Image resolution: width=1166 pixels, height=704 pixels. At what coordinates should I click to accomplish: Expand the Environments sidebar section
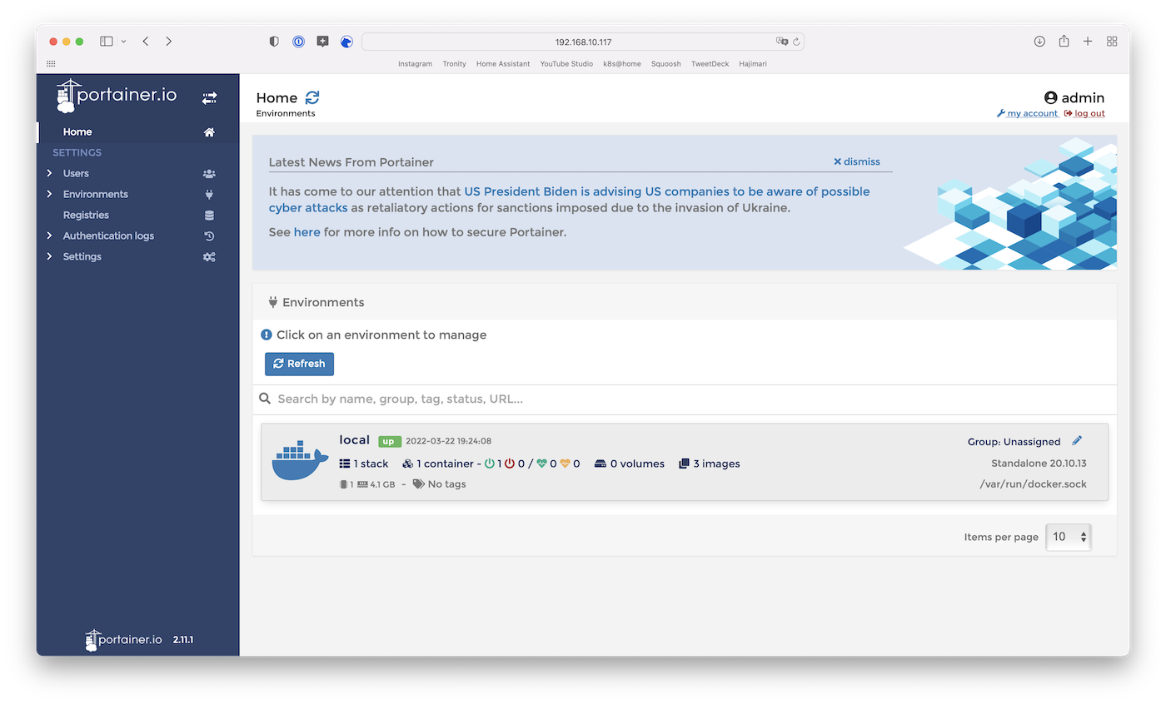pyautogui.click(x=50, y=194)
